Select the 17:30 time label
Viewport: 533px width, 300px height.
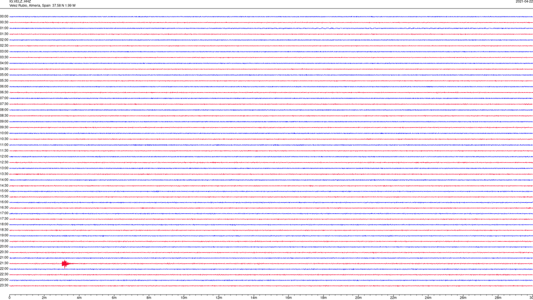[x=4, y=219]
